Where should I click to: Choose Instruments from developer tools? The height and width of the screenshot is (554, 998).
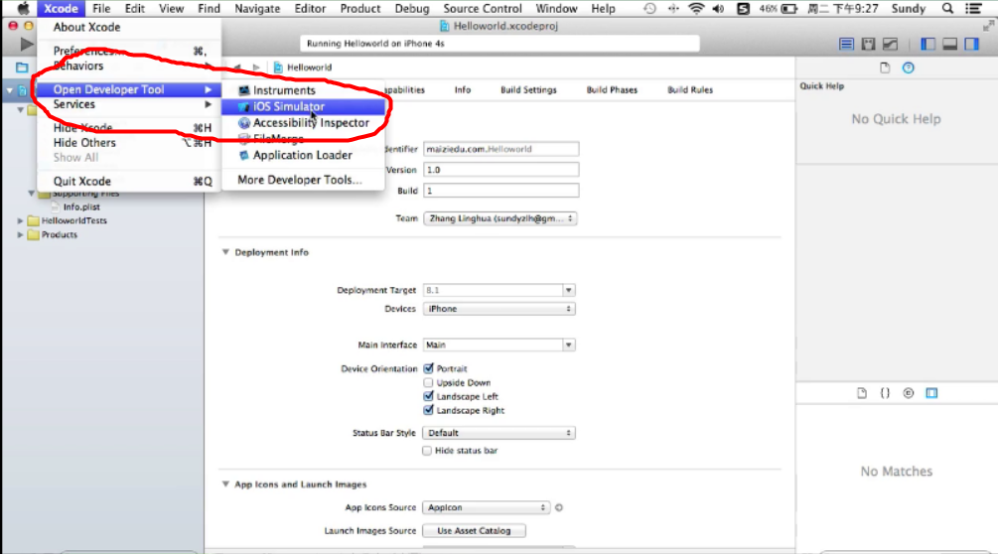pos(304,90)
